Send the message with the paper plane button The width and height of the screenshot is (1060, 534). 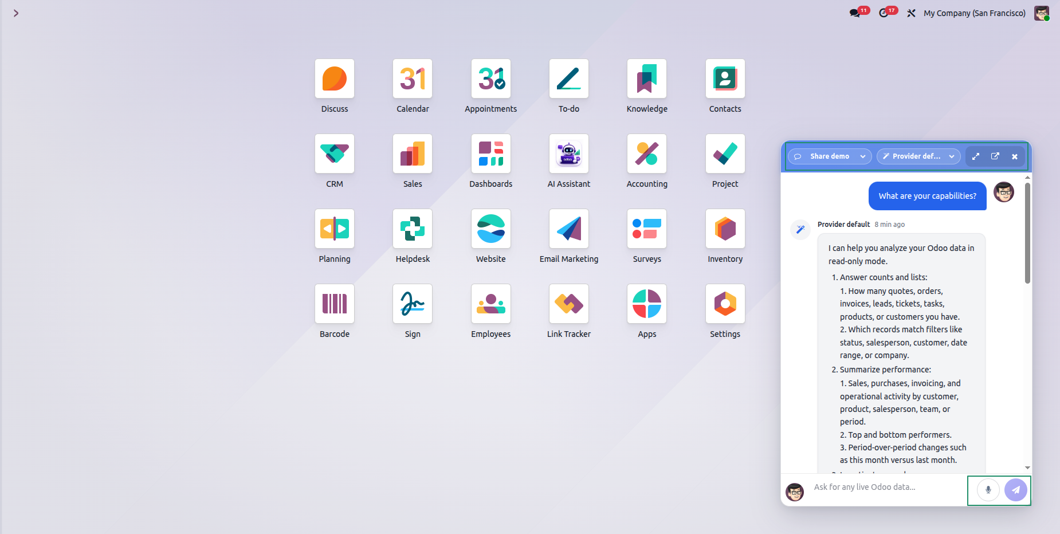click(1016, 490)
